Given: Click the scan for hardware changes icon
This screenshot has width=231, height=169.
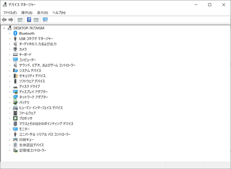Looking at the screenshot, I should click(45, 19).
